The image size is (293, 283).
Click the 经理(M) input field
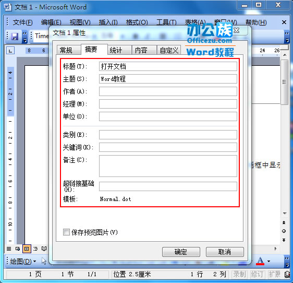(168, 104)
